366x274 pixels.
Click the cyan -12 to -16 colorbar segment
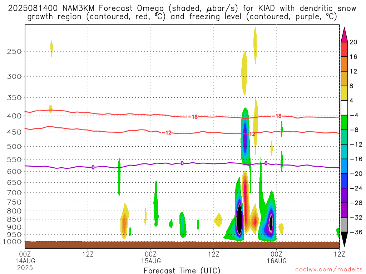pos(344,152)
